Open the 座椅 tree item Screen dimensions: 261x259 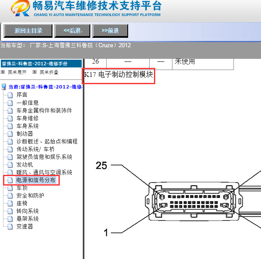click(x=22, y=203)
